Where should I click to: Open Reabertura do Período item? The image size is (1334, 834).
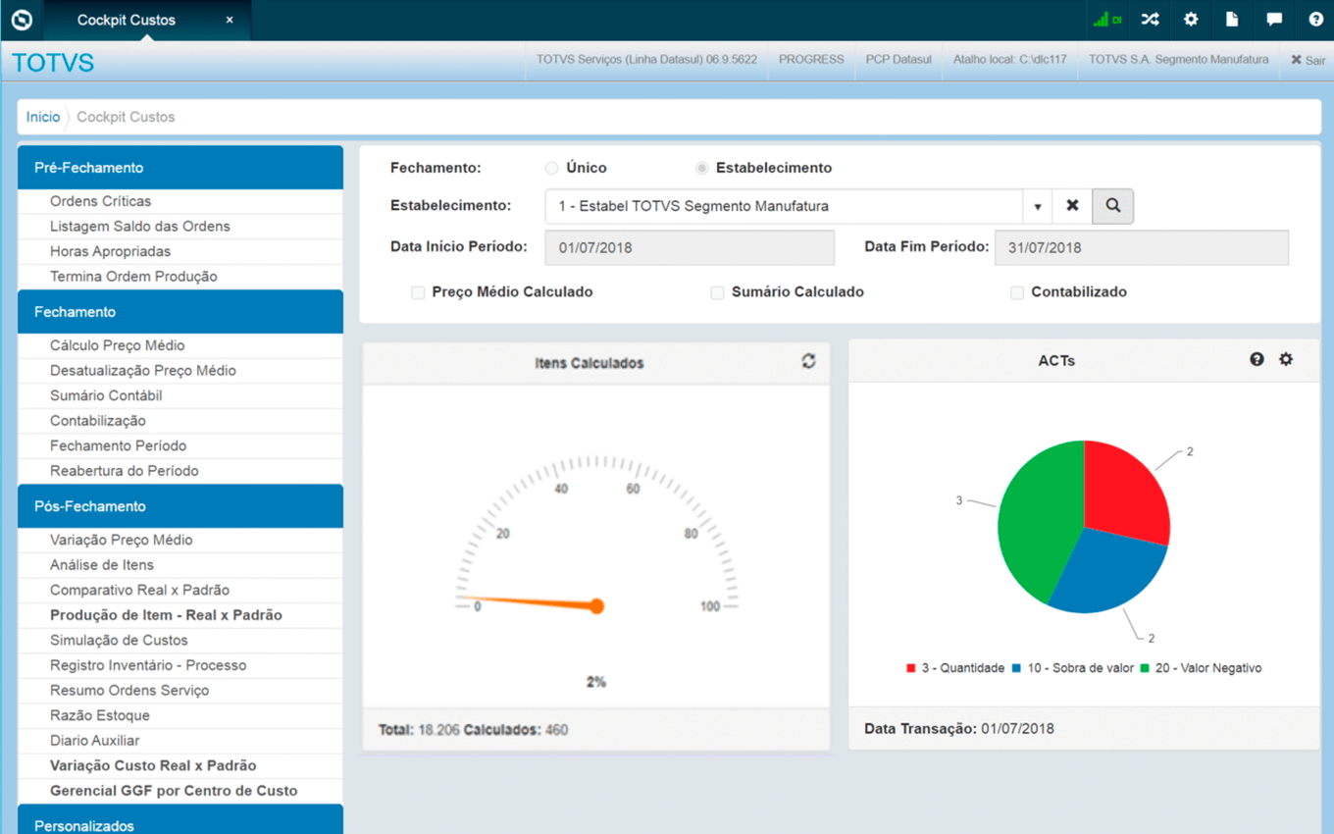[180, 471]
